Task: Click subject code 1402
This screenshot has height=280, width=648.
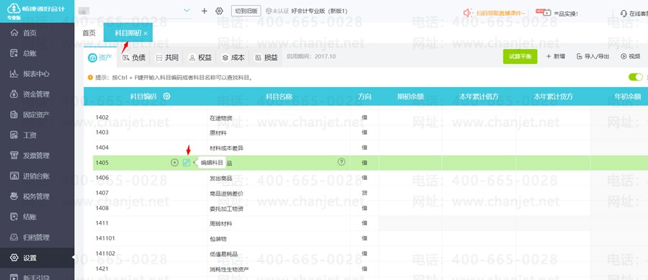Action: [x=102, y=117]
